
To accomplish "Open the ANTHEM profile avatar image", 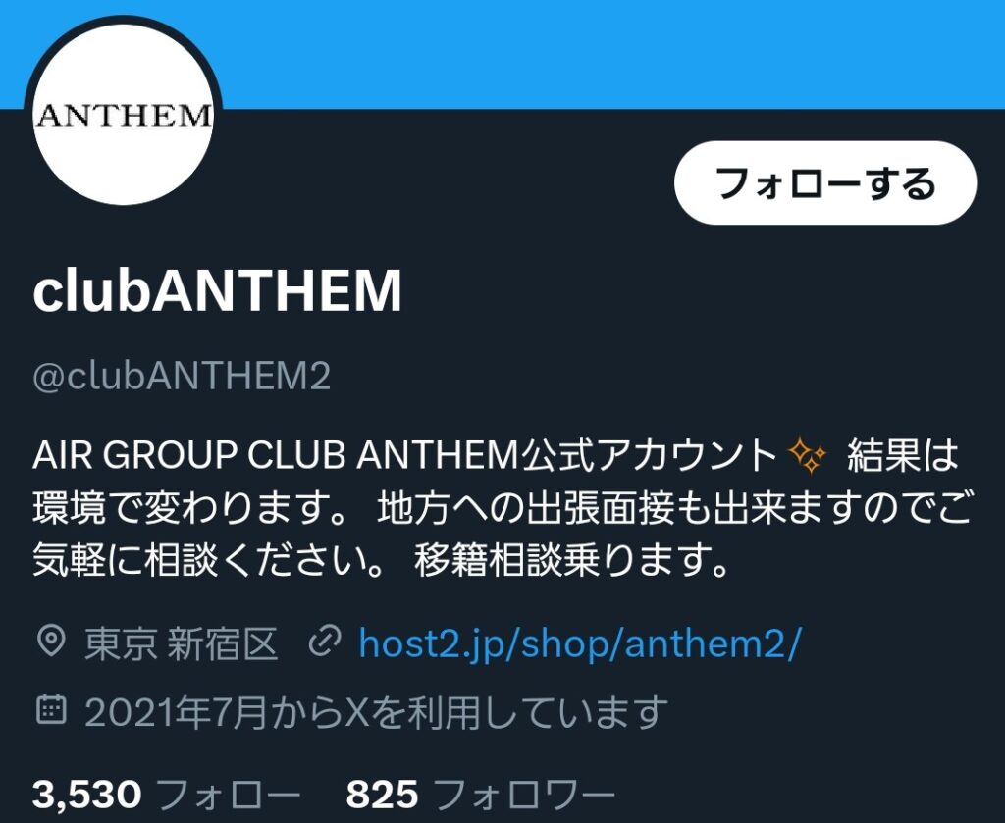I will tap(123, 114).
